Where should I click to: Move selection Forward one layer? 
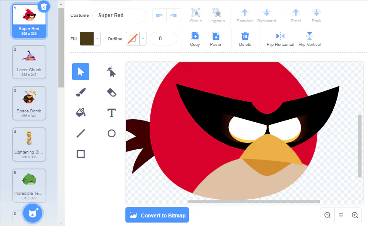click(245, 16)
